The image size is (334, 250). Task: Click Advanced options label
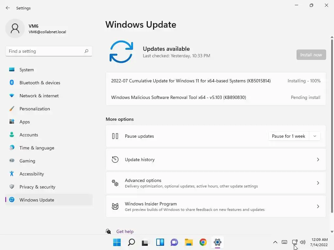coord(143,180)
